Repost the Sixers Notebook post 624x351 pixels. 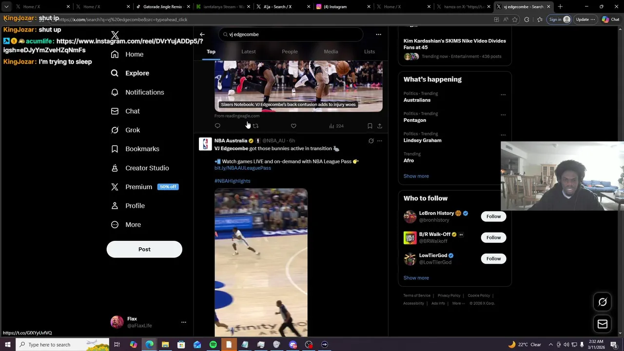coord(255,126)
